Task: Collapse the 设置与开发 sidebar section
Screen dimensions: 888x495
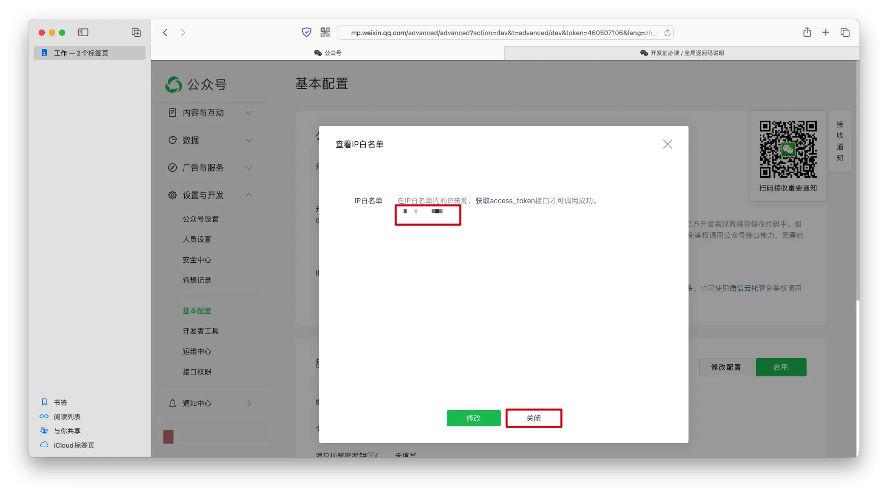Action: coord(210,196)
